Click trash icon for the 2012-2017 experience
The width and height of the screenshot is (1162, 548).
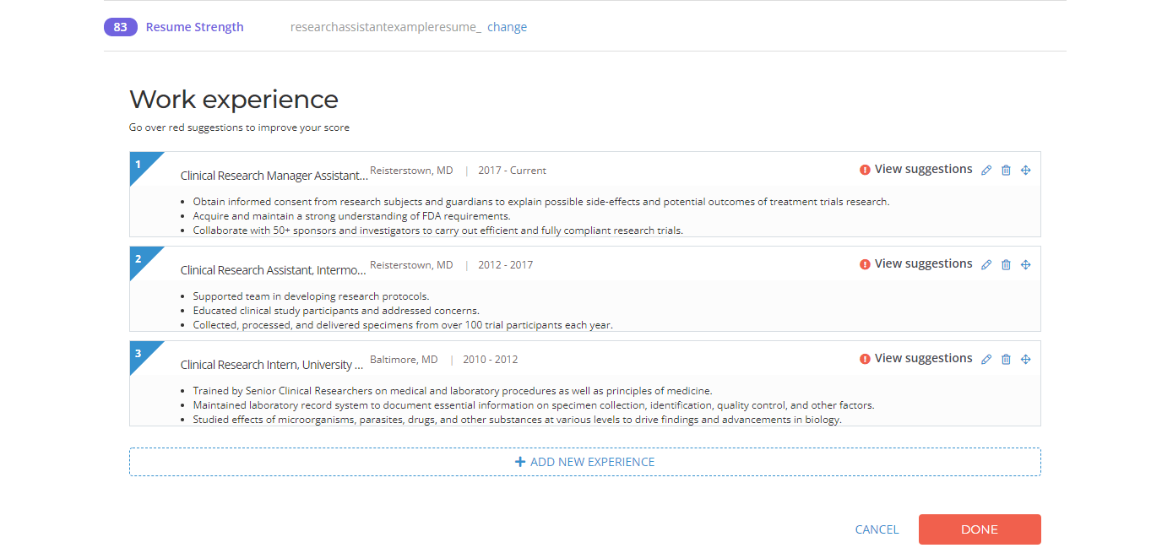(1006, 265)
